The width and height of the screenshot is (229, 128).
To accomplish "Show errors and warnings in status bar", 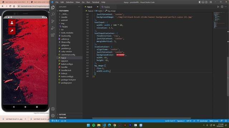I will click(55, 121).
